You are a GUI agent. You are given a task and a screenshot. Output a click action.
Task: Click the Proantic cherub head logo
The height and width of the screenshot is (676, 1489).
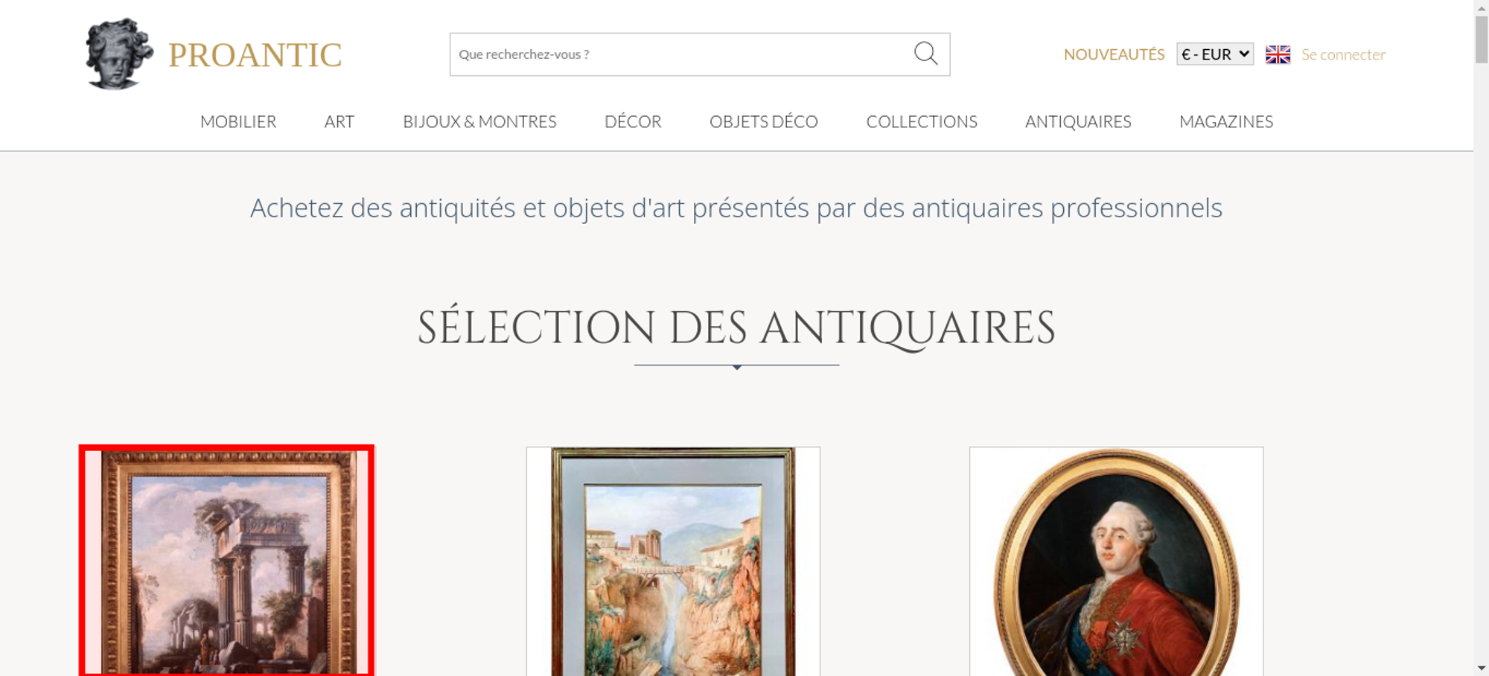(x=119, y=54)
